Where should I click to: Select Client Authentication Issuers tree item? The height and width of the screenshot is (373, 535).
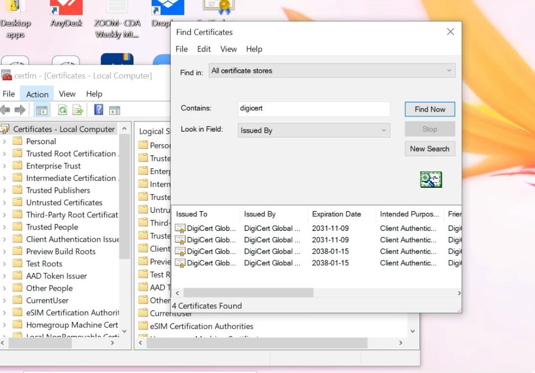(72, 239)
